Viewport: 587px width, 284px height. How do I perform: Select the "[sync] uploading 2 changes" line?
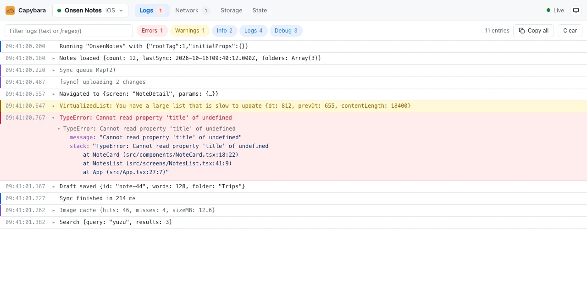pos(293,82)
